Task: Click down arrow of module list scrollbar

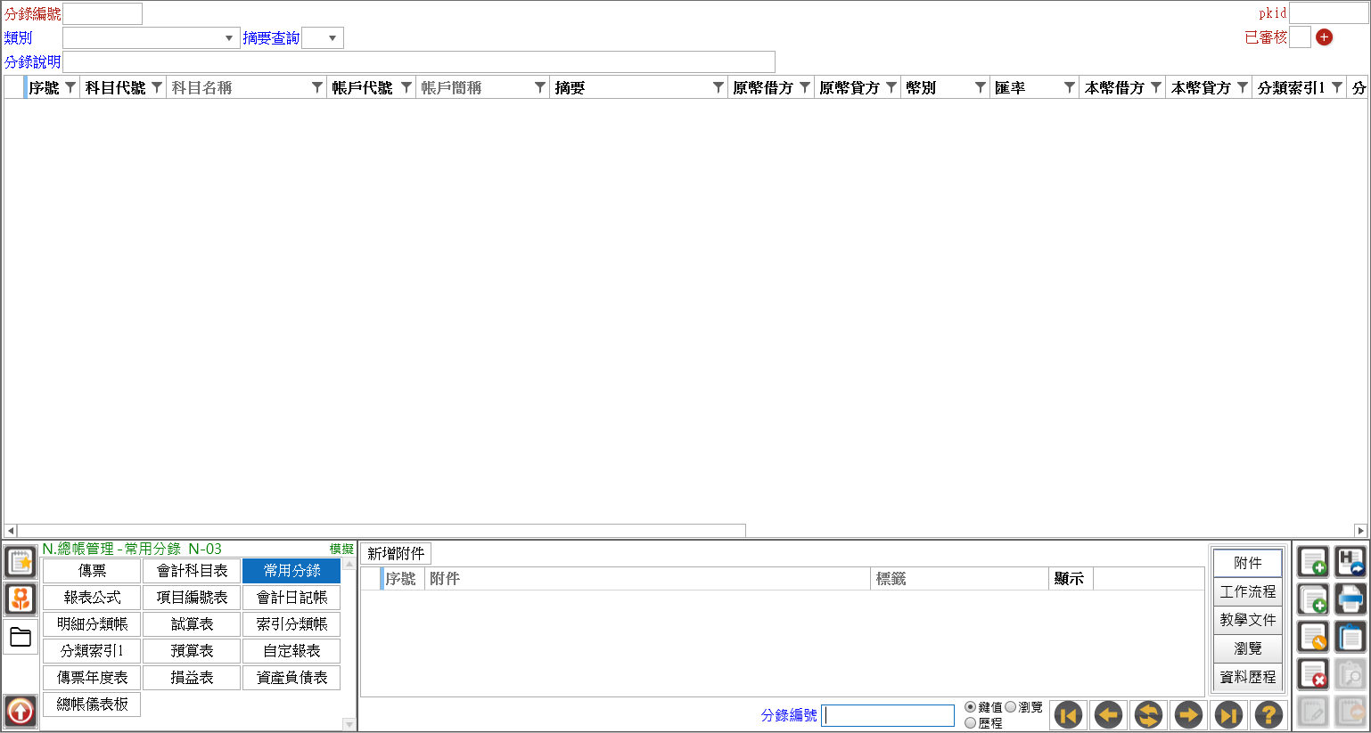Action: 349,725
